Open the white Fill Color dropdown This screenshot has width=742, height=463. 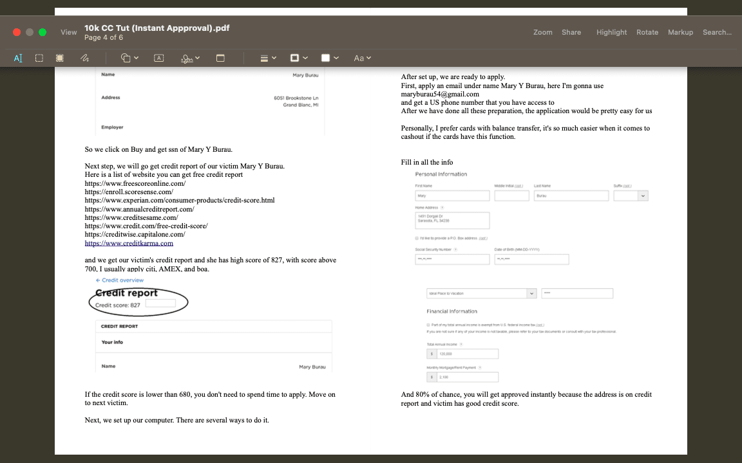pyautogui.click(x=330, y=58)
